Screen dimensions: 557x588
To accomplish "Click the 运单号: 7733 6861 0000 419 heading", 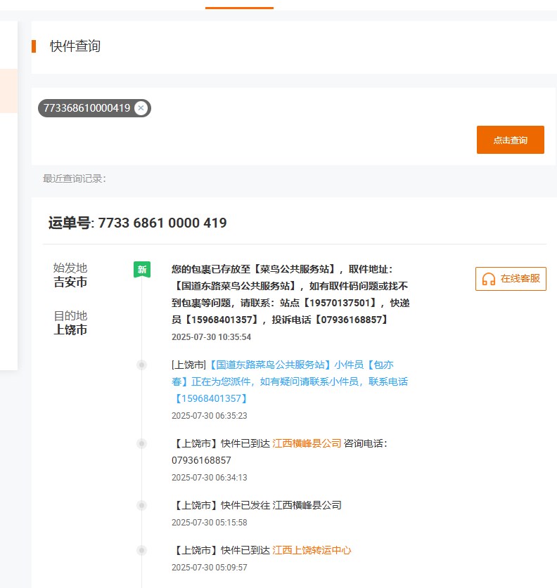I will (137, 223).
